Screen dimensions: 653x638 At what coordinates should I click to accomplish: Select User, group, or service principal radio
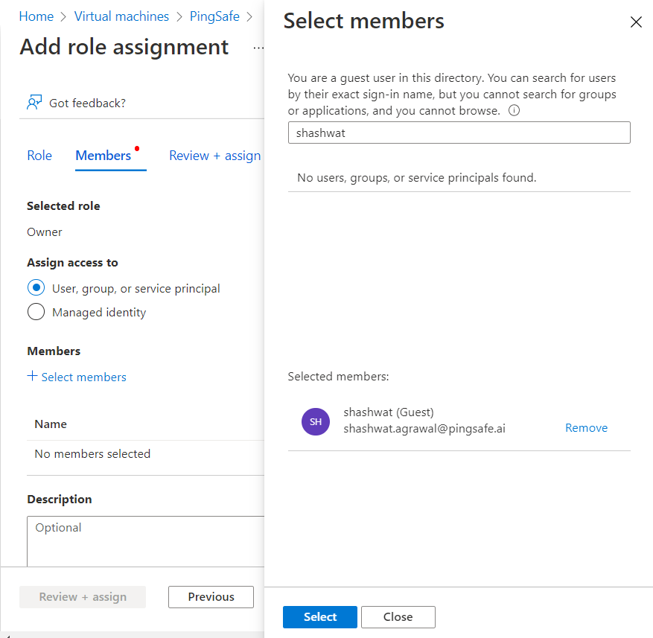[x=36, y=288]
